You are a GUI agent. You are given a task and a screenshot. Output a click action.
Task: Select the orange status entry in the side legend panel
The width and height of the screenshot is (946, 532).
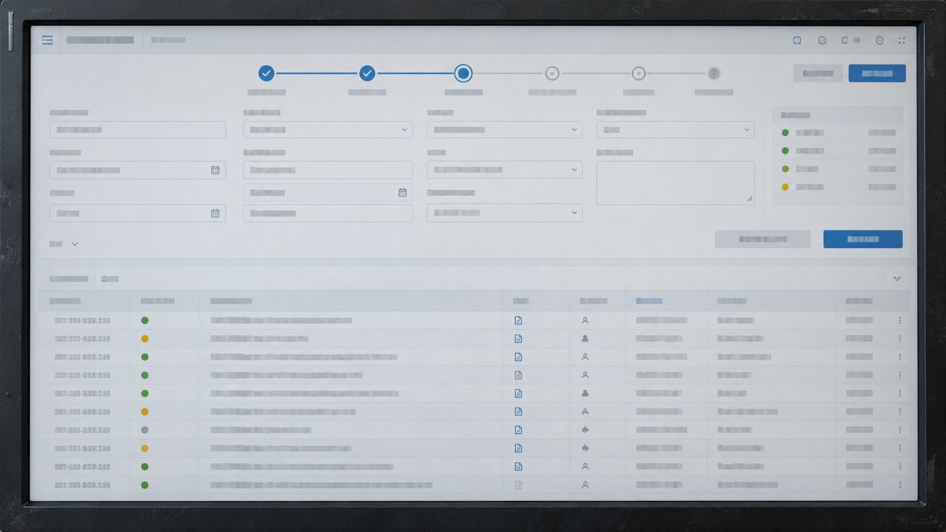[x=840, y=187]
